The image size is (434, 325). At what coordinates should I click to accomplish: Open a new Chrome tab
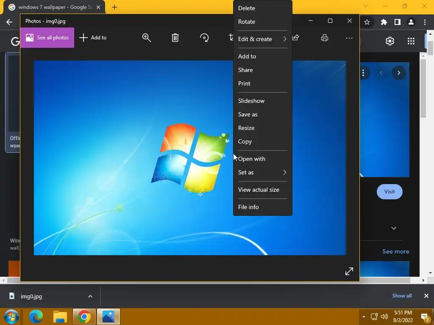(114, 7)
